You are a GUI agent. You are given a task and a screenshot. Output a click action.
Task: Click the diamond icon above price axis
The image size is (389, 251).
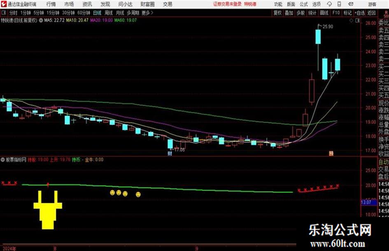[x=351, y=21]
